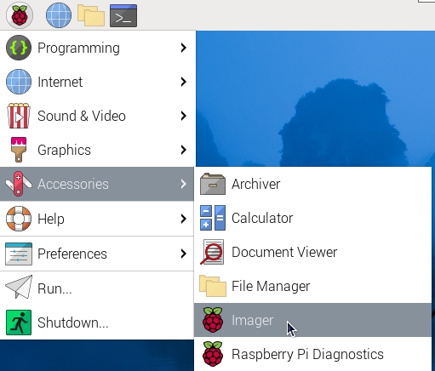Expand the Internet submenu arrow

point(184,82)
